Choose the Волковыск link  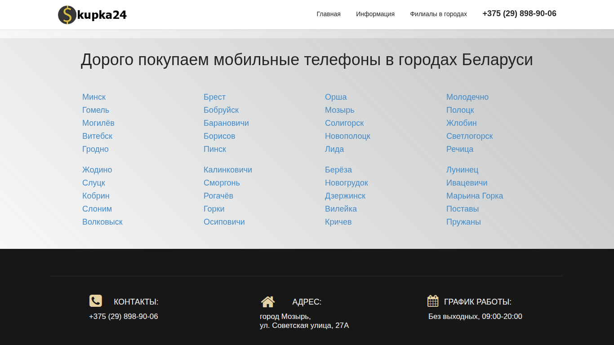click(102, 222)
